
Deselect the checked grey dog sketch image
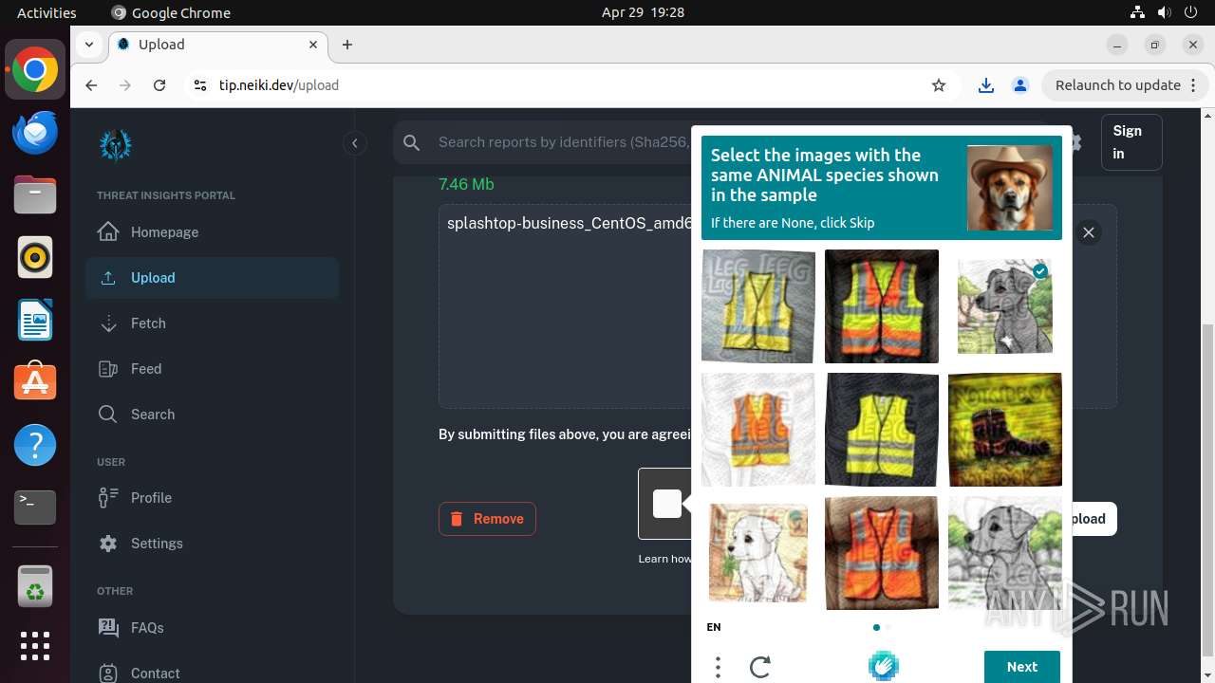tap(1005, 306)
